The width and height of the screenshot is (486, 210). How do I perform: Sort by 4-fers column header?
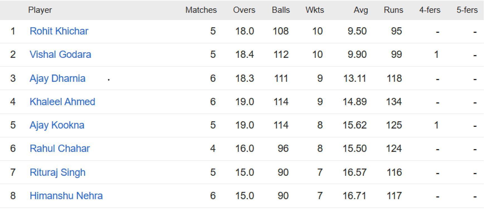(429, 10)
